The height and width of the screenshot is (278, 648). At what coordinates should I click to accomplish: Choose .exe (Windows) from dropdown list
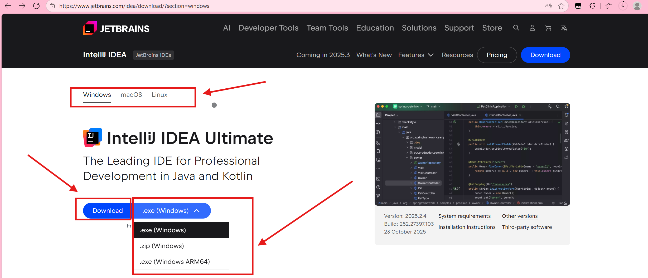[181, 230]
